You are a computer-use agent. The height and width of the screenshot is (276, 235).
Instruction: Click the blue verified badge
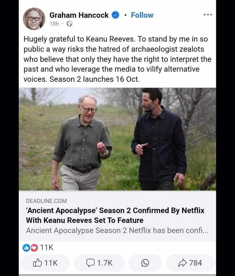coord(115,15)
